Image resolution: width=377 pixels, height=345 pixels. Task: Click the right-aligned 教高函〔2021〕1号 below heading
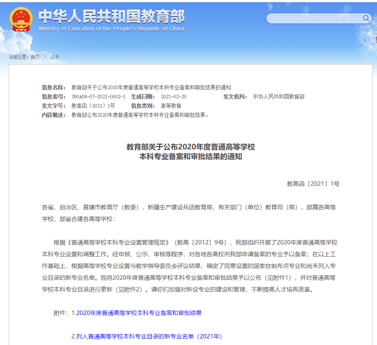coord(313,184)
